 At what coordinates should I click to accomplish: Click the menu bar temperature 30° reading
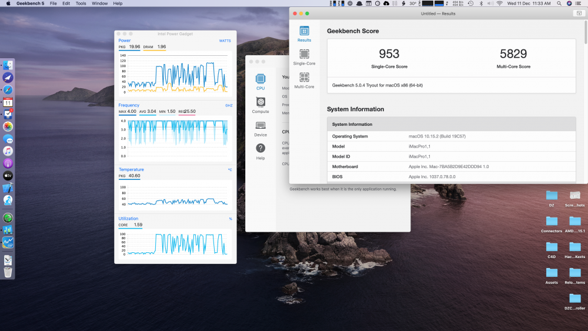(x=413, y=4)
